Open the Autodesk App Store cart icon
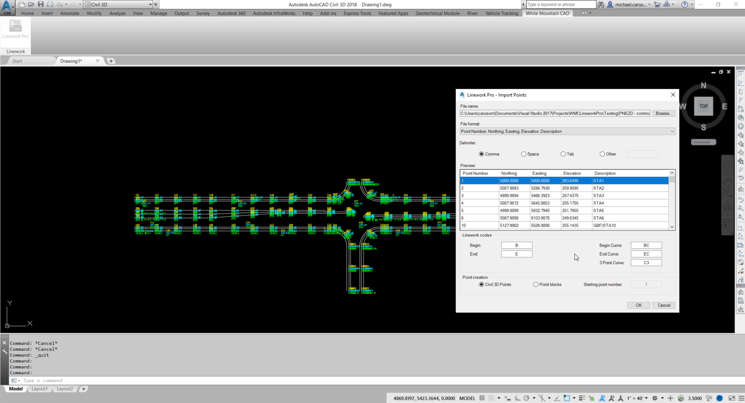Screen dimensions: 745x403 [x=657, y=5]
